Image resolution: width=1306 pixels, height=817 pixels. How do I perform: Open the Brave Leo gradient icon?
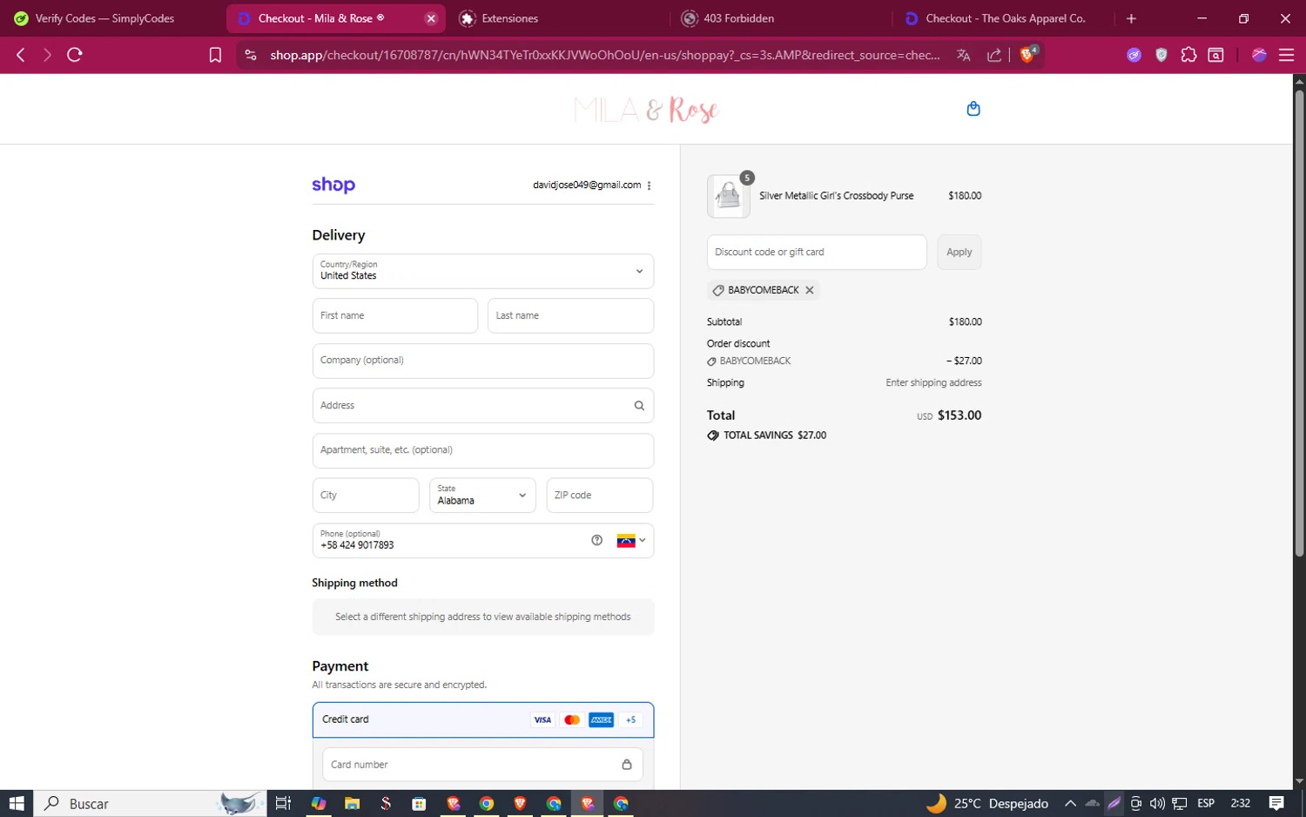(x=1259, y=55)
